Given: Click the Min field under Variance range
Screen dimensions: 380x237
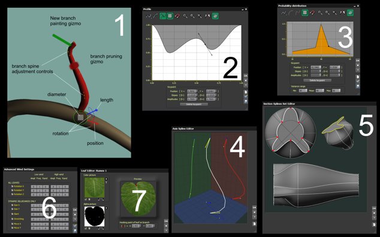Looking at the screenshot, I should [x=303, y=90].
